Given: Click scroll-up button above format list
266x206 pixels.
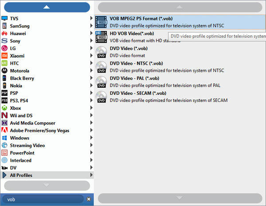Looking at the screenshot, I should coord(180,7).
